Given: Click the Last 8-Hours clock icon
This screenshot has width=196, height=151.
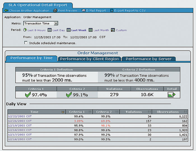Looking at the screenshot, I should (25, 30).
